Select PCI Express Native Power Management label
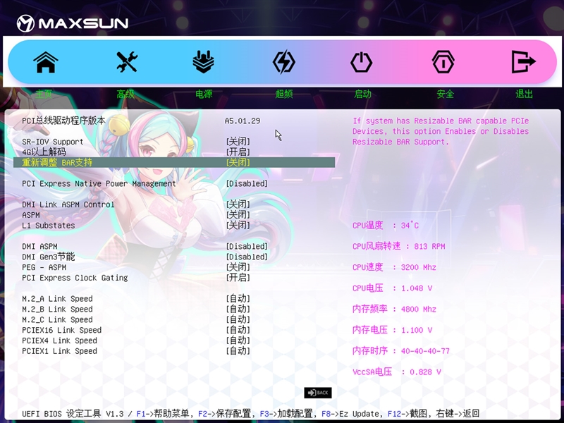This screenshot has height=423, width=564. [x=99, y=184]
